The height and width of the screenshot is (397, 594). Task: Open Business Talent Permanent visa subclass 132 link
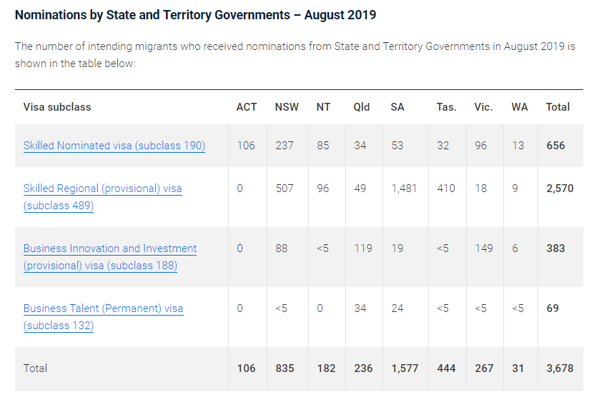coord(103,309)
